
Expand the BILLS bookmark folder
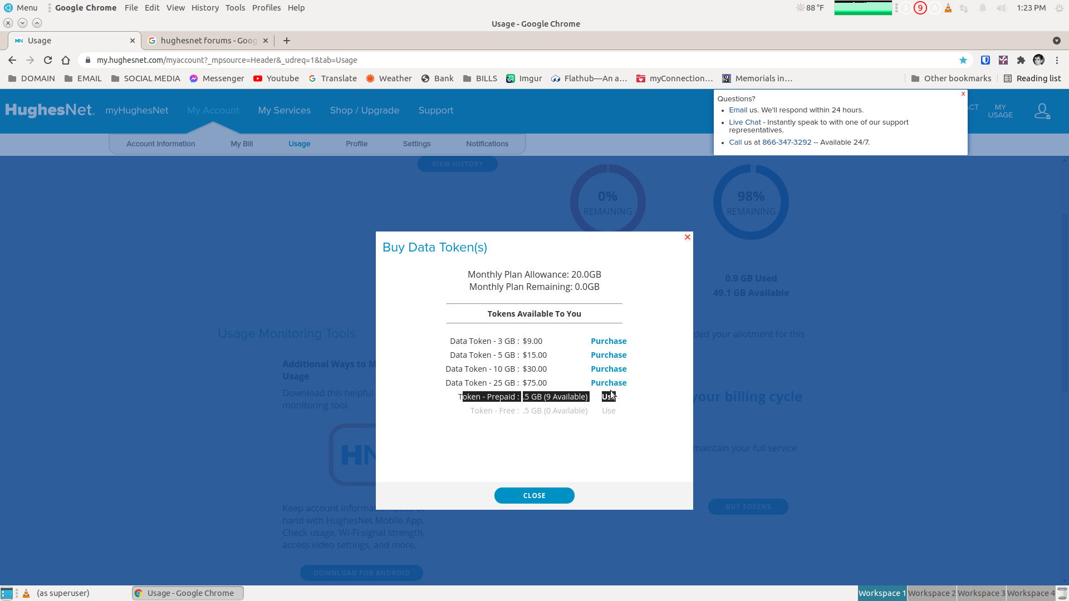coord(480,78)
